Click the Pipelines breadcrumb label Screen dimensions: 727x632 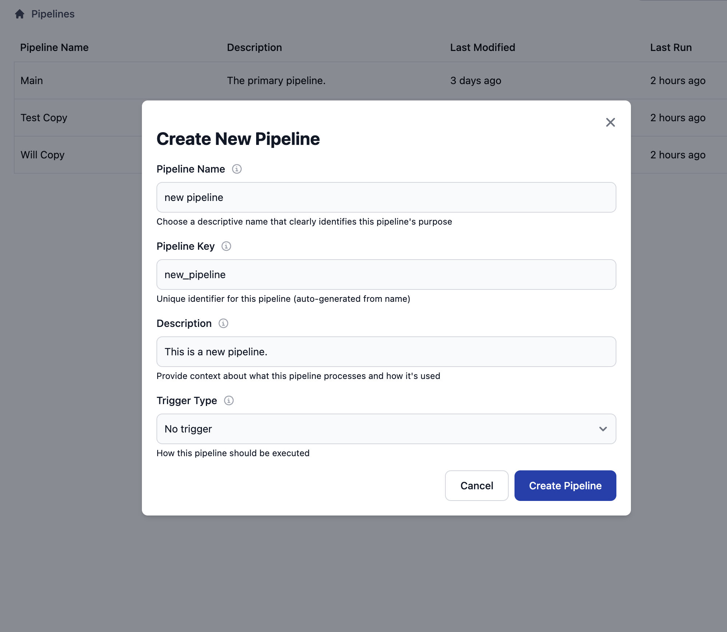coord(53,14)
